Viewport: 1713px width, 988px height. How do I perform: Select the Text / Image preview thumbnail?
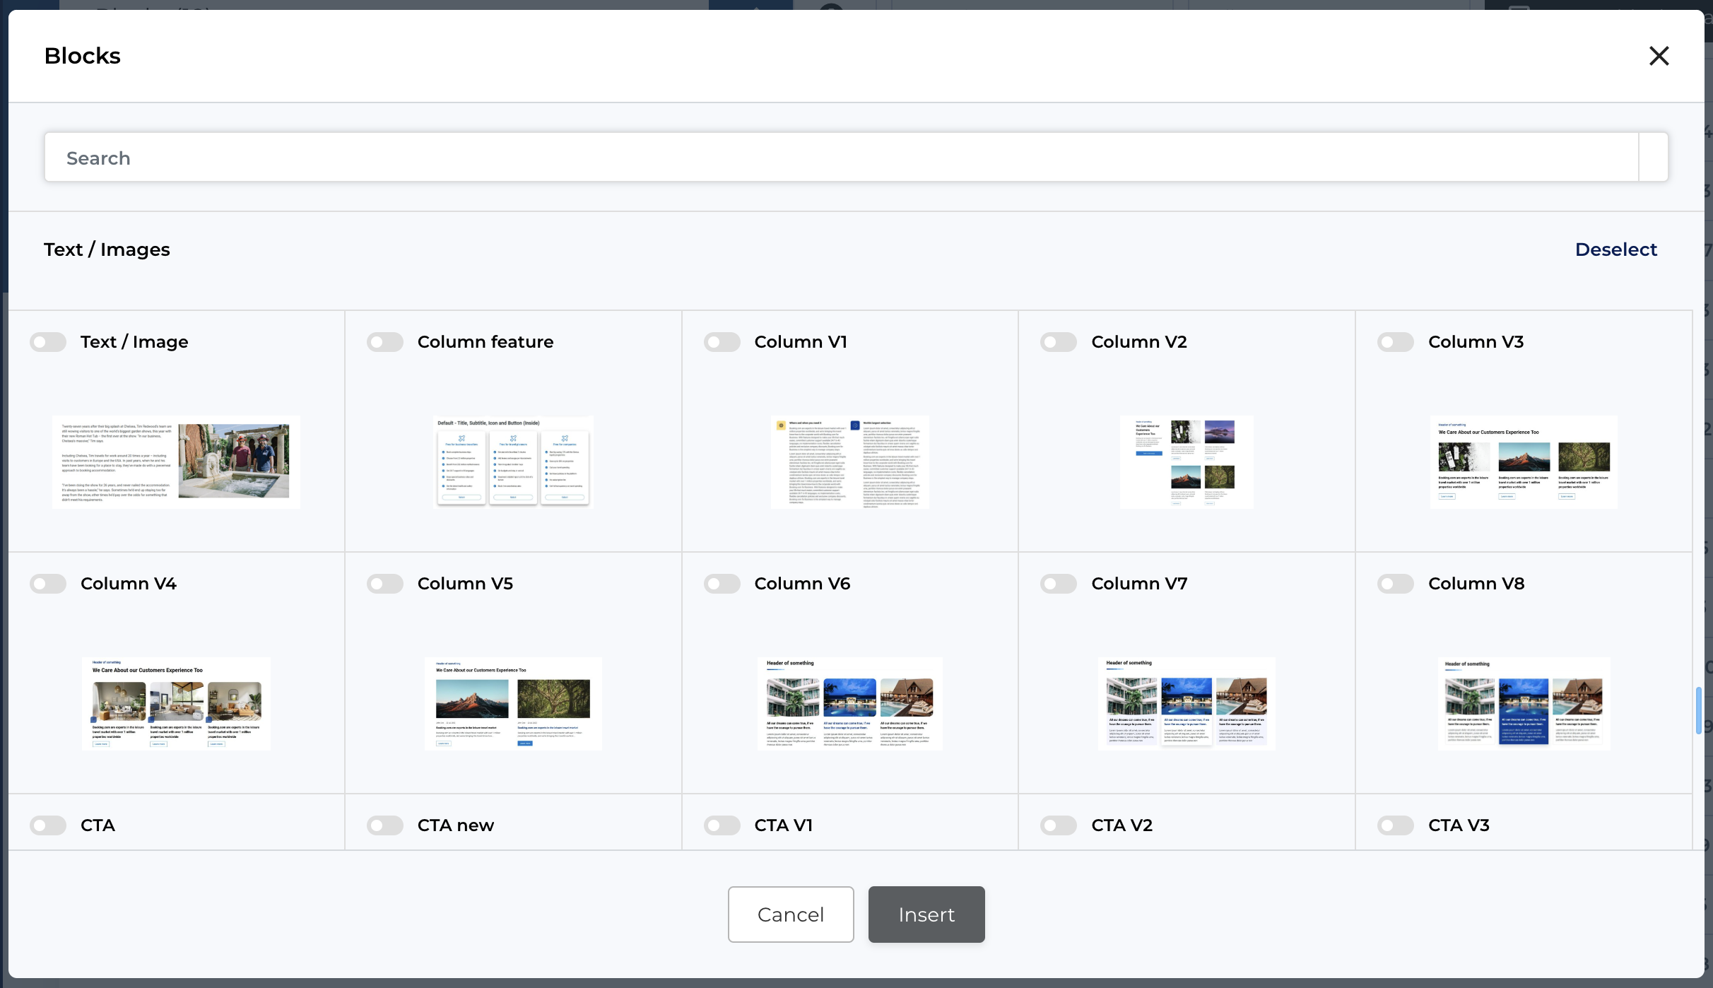(176, 461)
